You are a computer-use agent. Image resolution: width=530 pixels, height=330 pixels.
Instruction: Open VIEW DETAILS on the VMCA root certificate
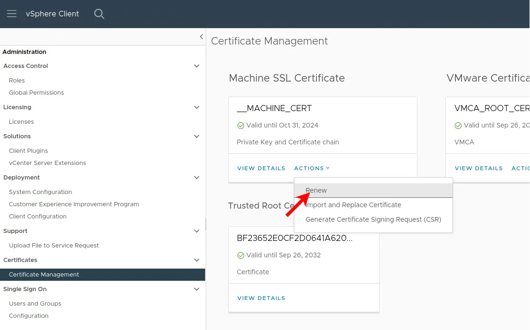(478, 168)
